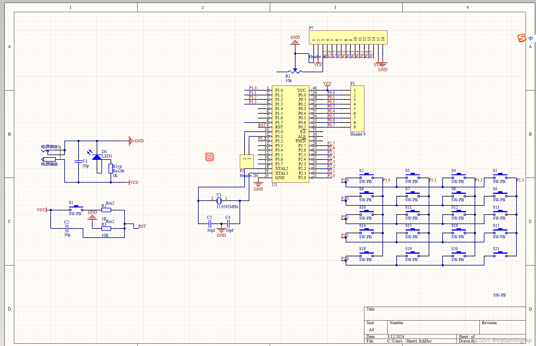The width and height of the screenshot is (536, 346).
Task: Click the P1.3 net label beside the S5 switch
Action: [520, 180]
